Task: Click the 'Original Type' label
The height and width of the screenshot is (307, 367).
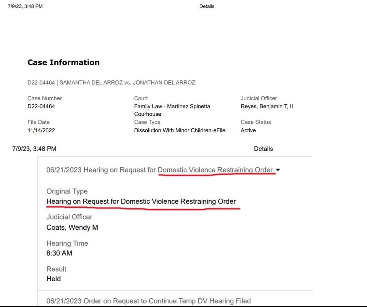Action: [67, 191]
